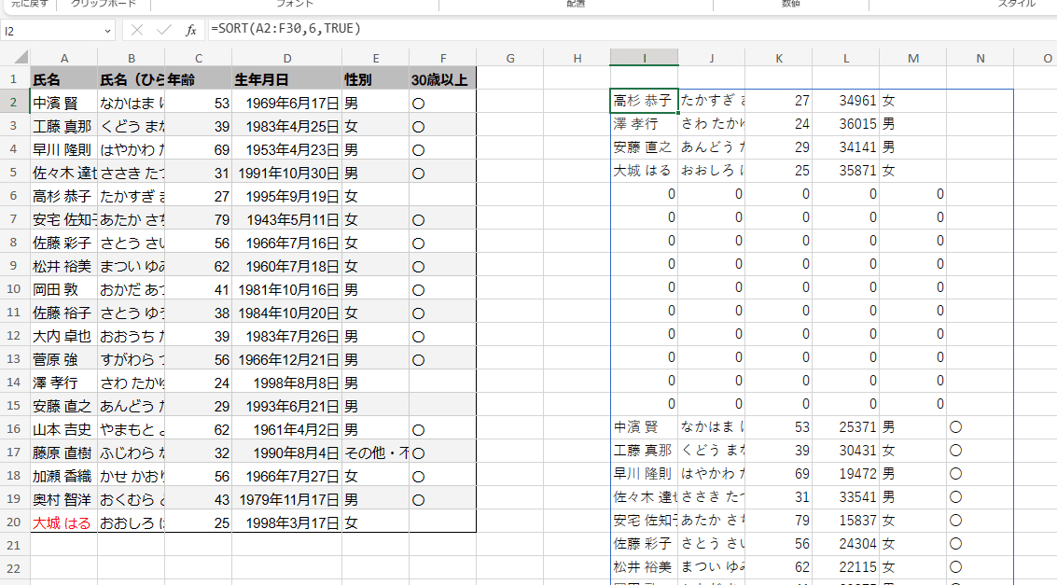This screenshot has height=585, width=1057.
Task: Click cell 安藤 直之 in column I
Action: point(644,146)
